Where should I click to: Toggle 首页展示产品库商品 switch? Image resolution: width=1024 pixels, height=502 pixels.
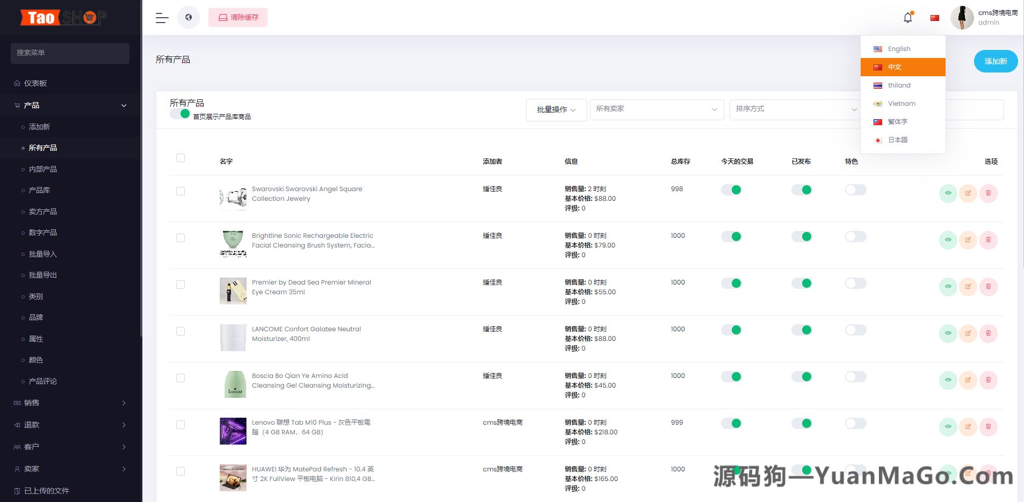pyautogui.click(x=181, y=113)
